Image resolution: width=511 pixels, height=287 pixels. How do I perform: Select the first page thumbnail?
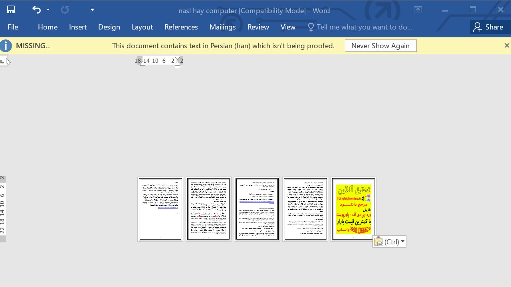[160, 209]
